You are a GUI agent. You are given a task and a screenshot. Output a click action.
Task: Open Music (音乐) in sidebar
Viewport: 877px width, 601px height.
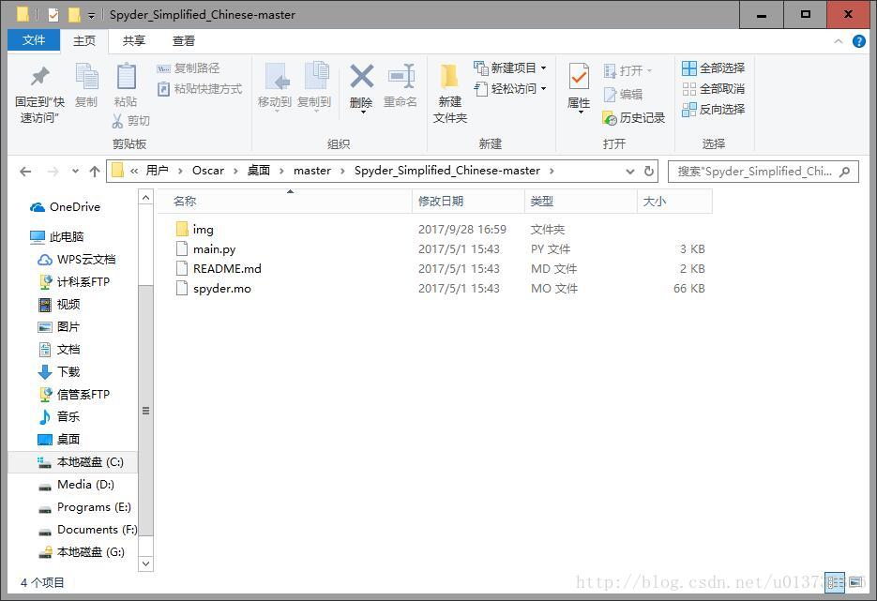(59, 416)
